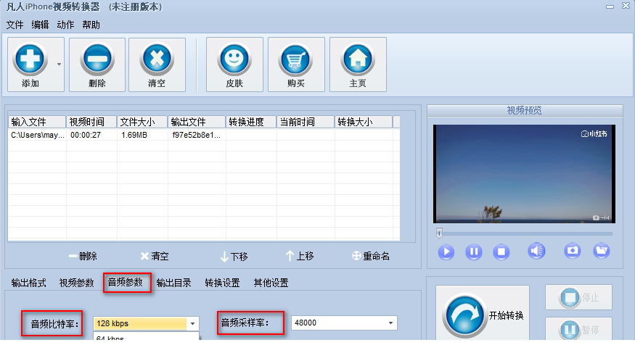This screenshot has height=353, width=635.
Task: Click the 转换进度 column header
Action: pyautogui.click(x=251, y=122)
